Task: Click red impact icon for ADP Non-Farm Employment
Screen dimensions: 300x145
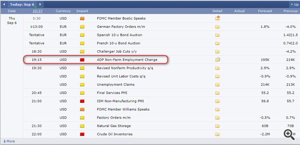Action: point(82,60)
